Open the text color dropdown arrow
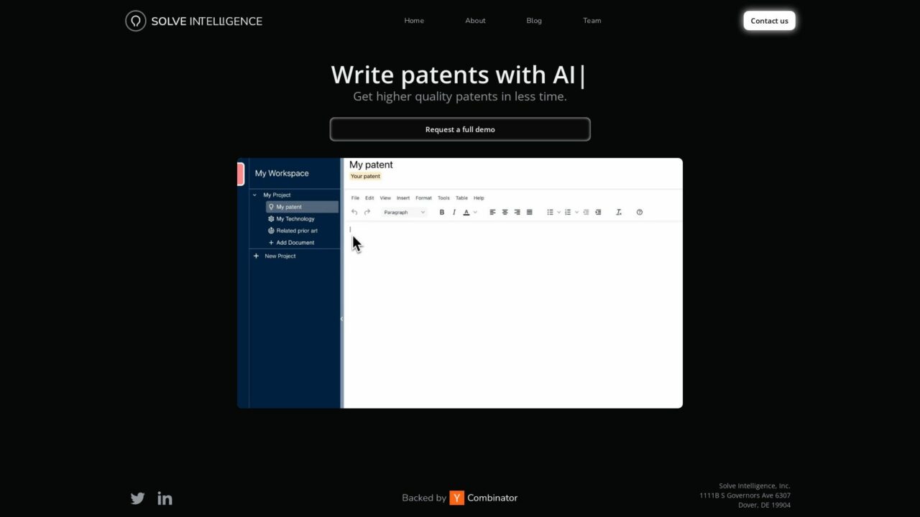This screenshot has height=517, width=920. (474, 212)
